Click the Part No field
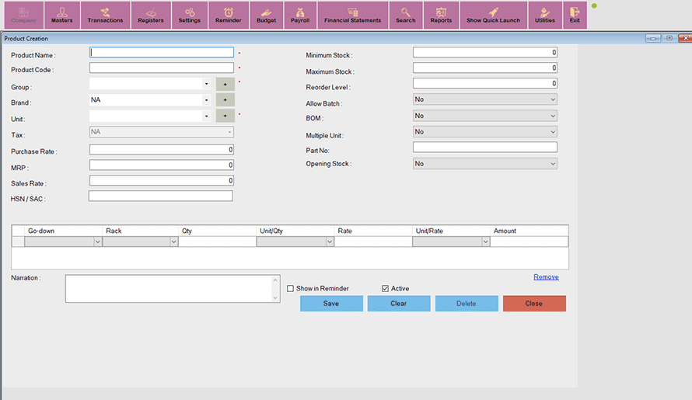The image size is (692, 400). [x=485, y=148]
